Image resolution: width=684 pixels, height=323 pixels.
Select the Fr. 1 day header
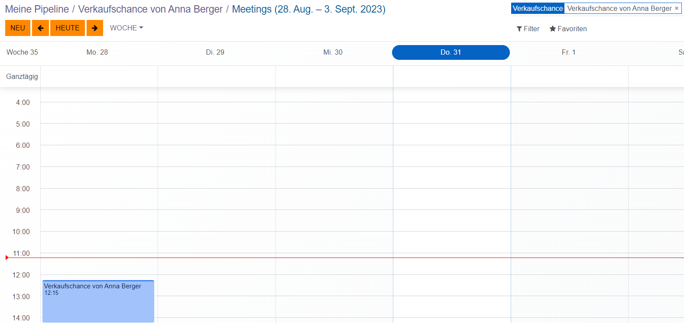[568, 52]
